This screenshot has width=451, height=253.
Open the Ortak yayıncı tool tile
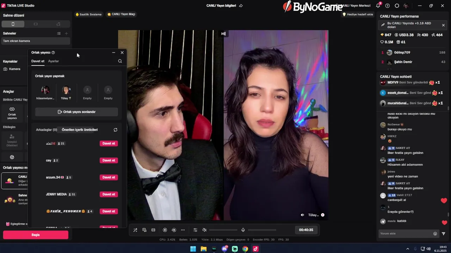(12, 113)
